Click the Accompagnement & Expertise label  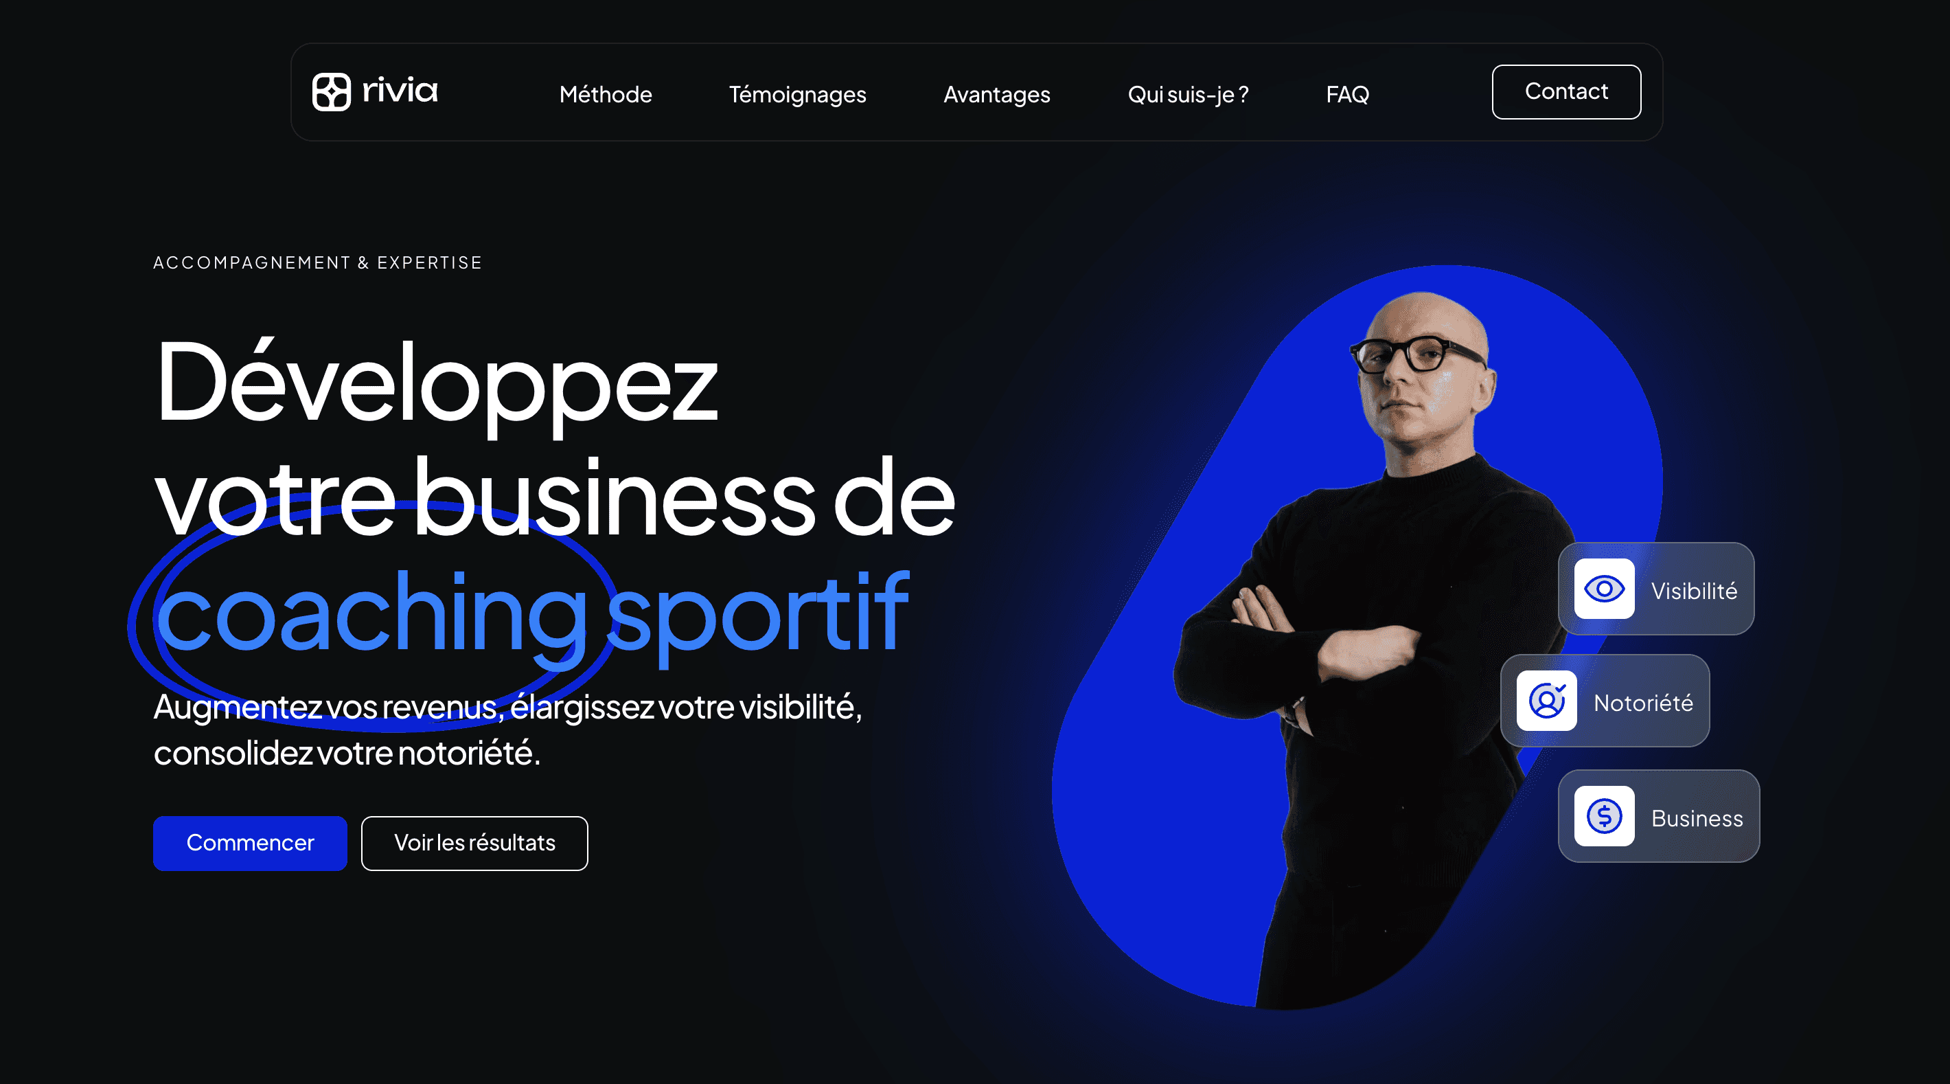point(317,263)
